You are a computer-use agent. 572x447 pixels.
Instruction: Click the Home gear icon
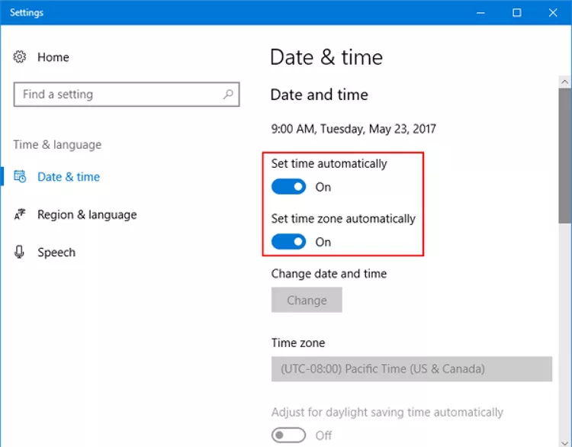20,57
